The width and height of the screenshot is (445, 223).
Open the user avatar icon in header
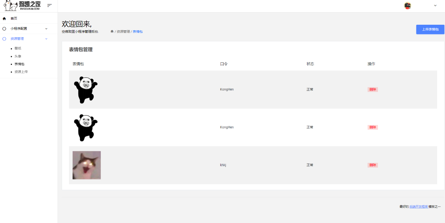click(407, 6)
